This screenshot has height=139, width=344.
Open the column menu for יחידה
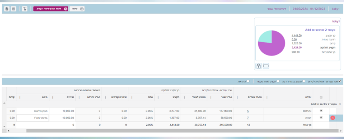pos(267,97)
